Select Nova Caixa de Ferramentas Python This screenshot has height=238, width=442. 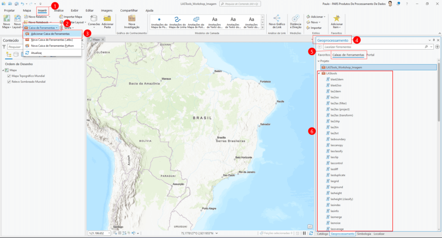point(52,45)
